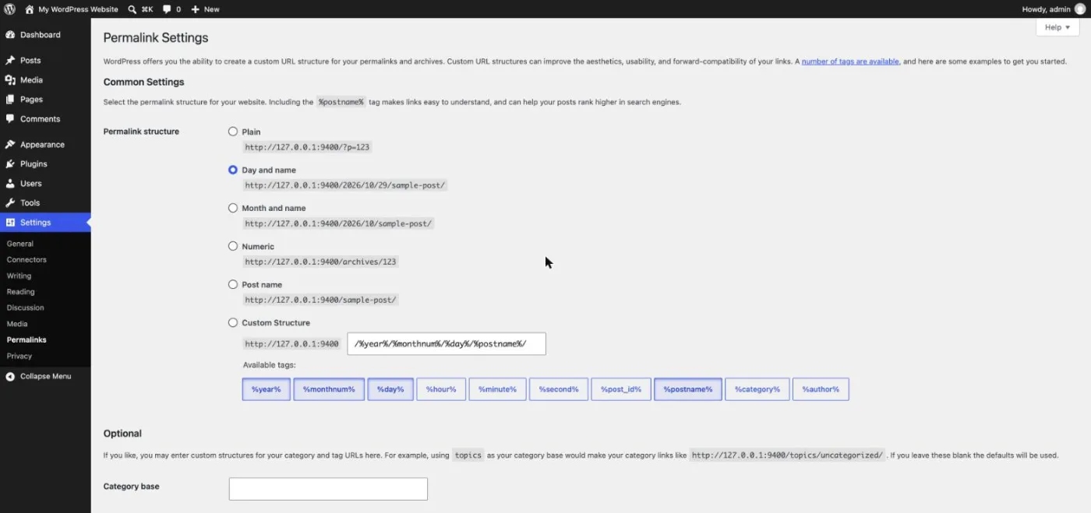Open the Permalinks submenu item
This screenshot has height=513, width=1091.
tap(26, 340)
